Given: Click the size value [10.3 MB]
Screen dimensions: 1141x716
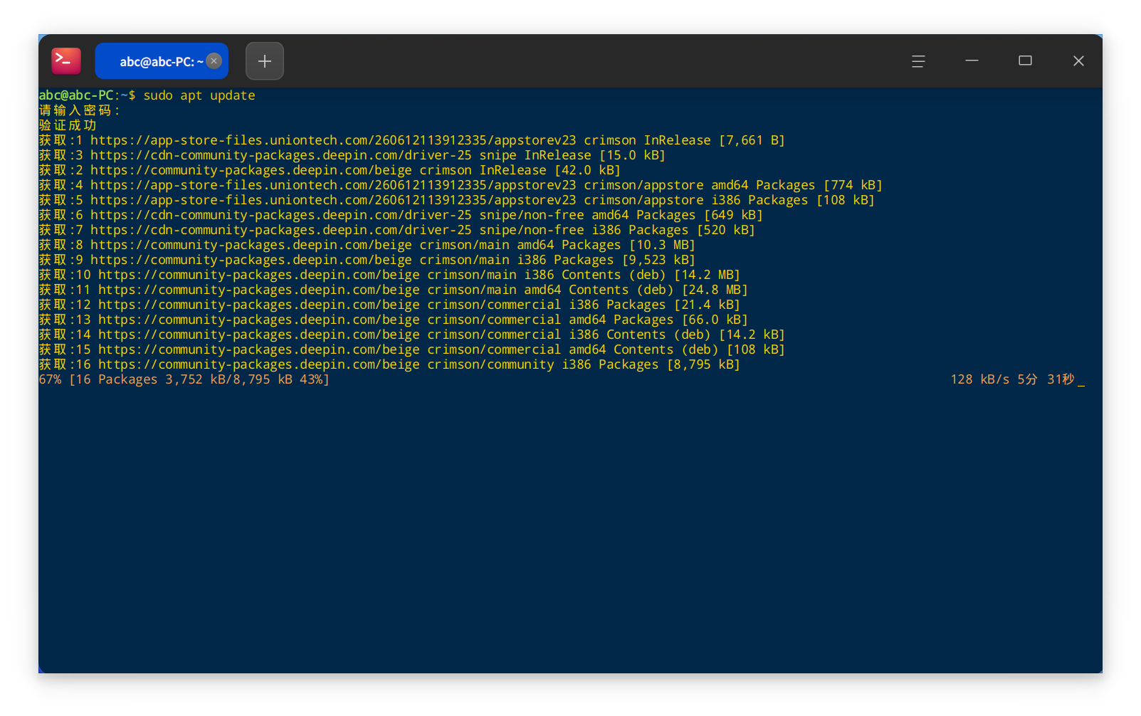Looking at the screenshot, I should tap(662, 245).
